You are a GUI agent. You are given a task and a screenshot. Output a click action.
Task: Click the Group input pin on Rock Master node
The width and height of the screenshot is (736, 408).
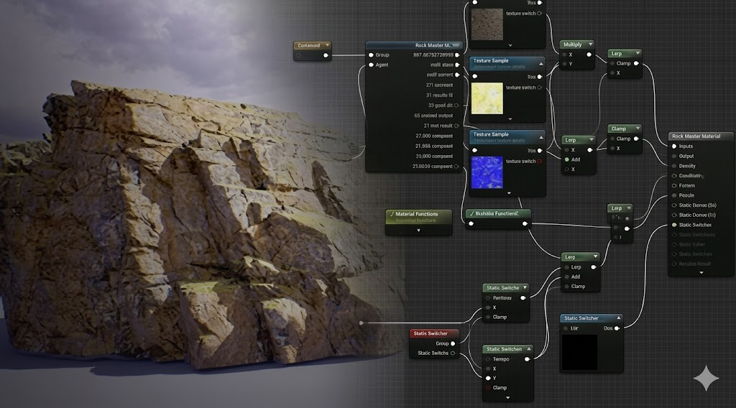(371, 55)
